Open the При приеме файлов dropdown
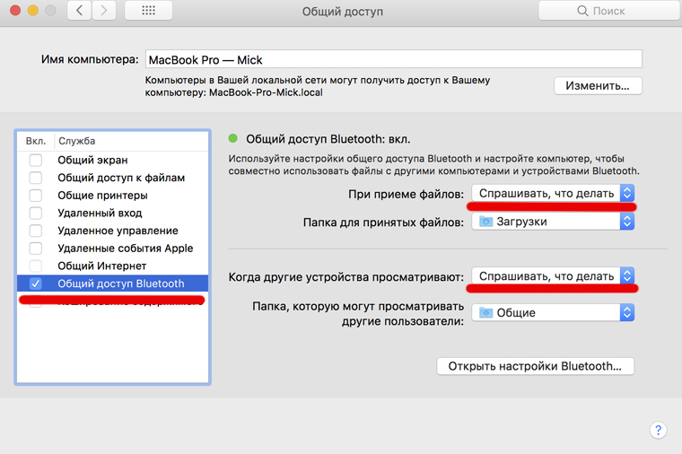Image resolution: width=682 pixels, height=454 pixels. click(553, 193)
